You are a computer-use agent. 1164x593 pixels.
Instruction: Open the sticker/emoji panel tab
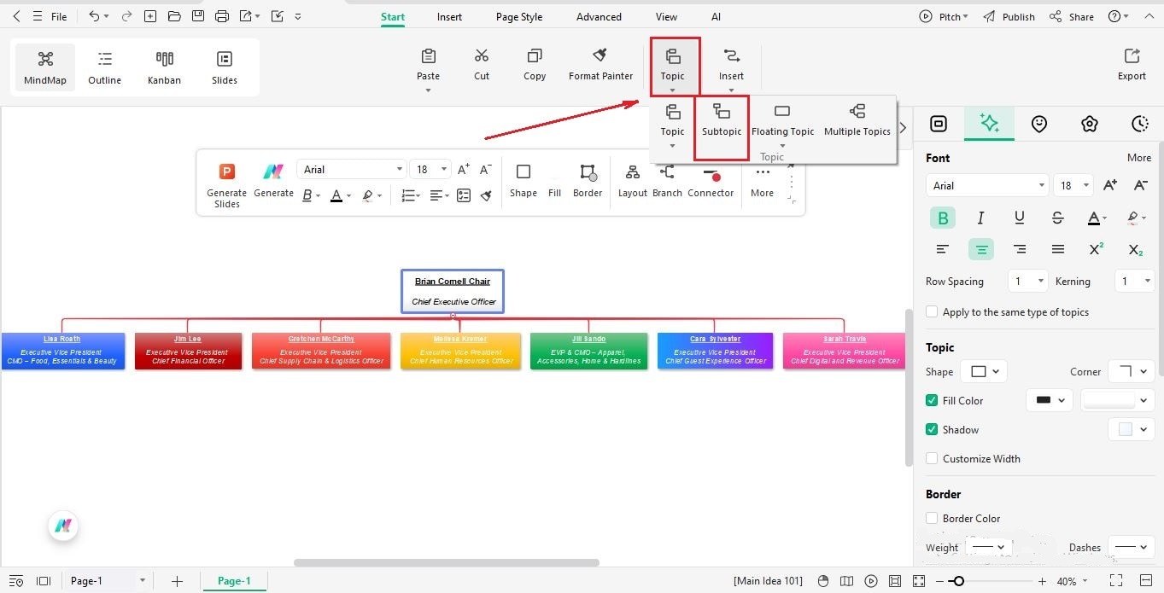pyautogui.click(x=1039, y=124)
